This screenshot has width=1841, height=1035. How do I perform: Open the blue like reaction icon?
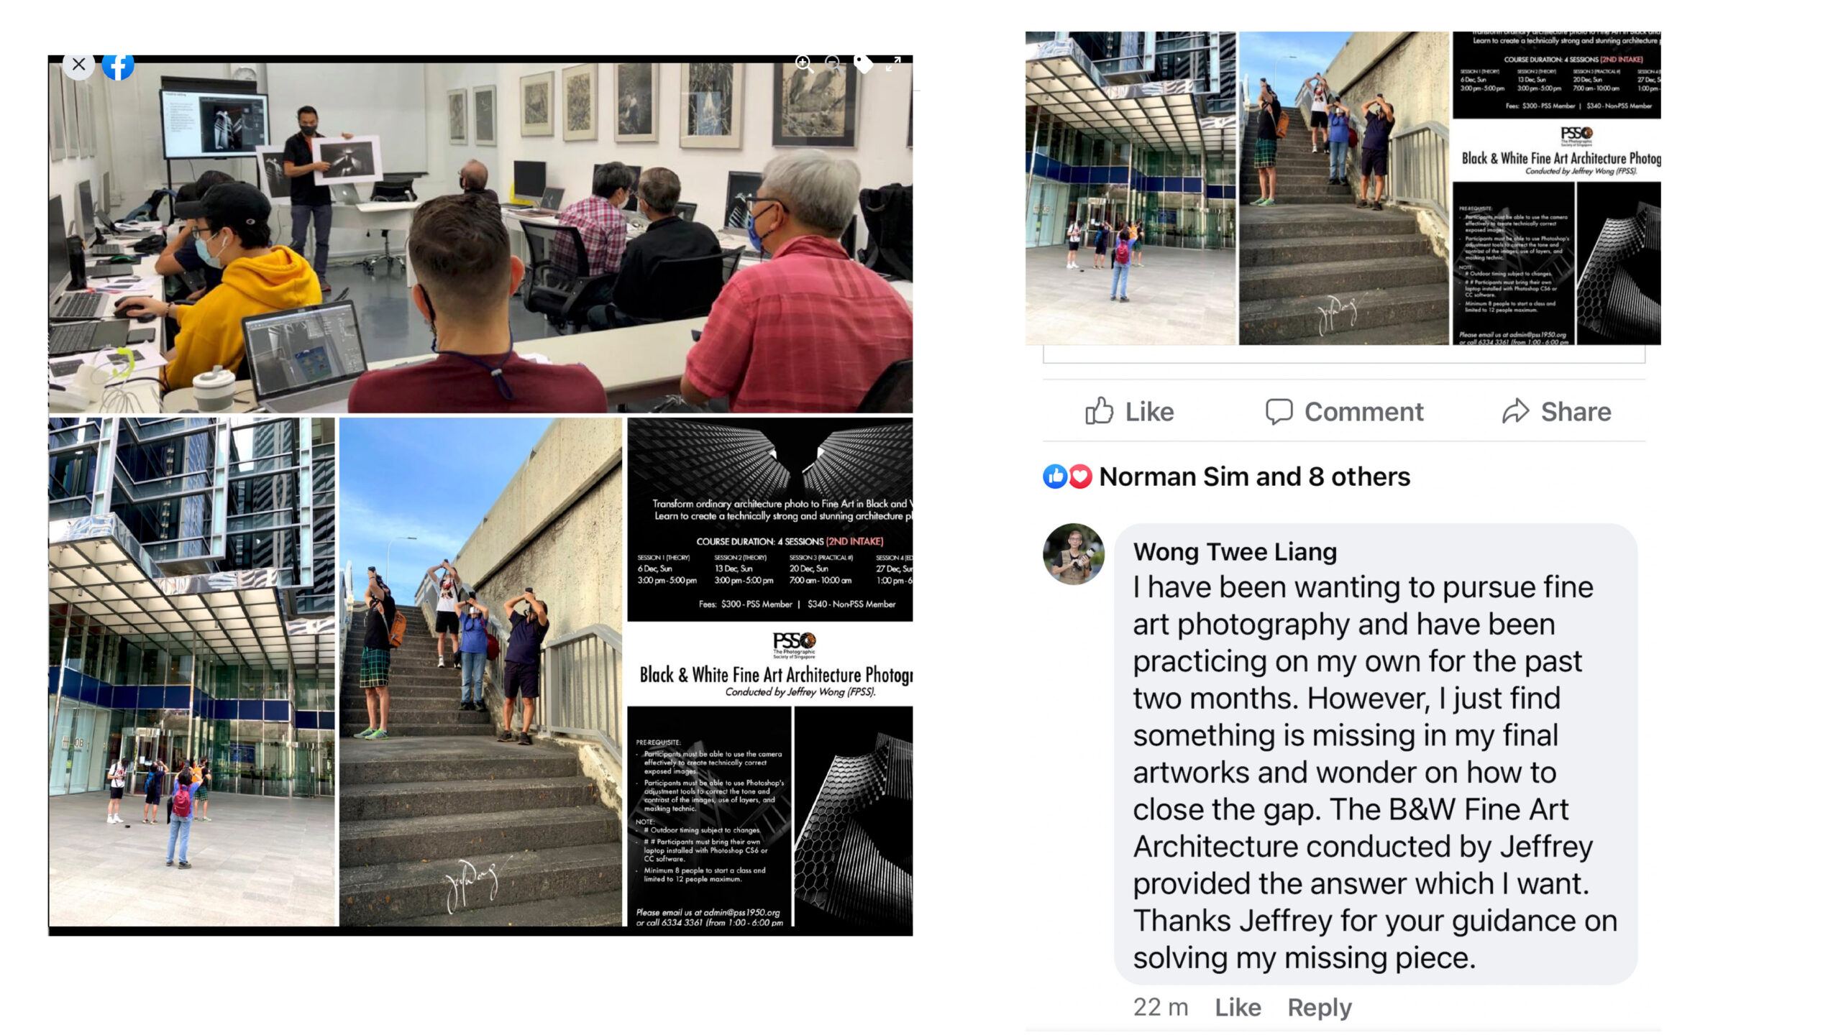coord(1054,477)
